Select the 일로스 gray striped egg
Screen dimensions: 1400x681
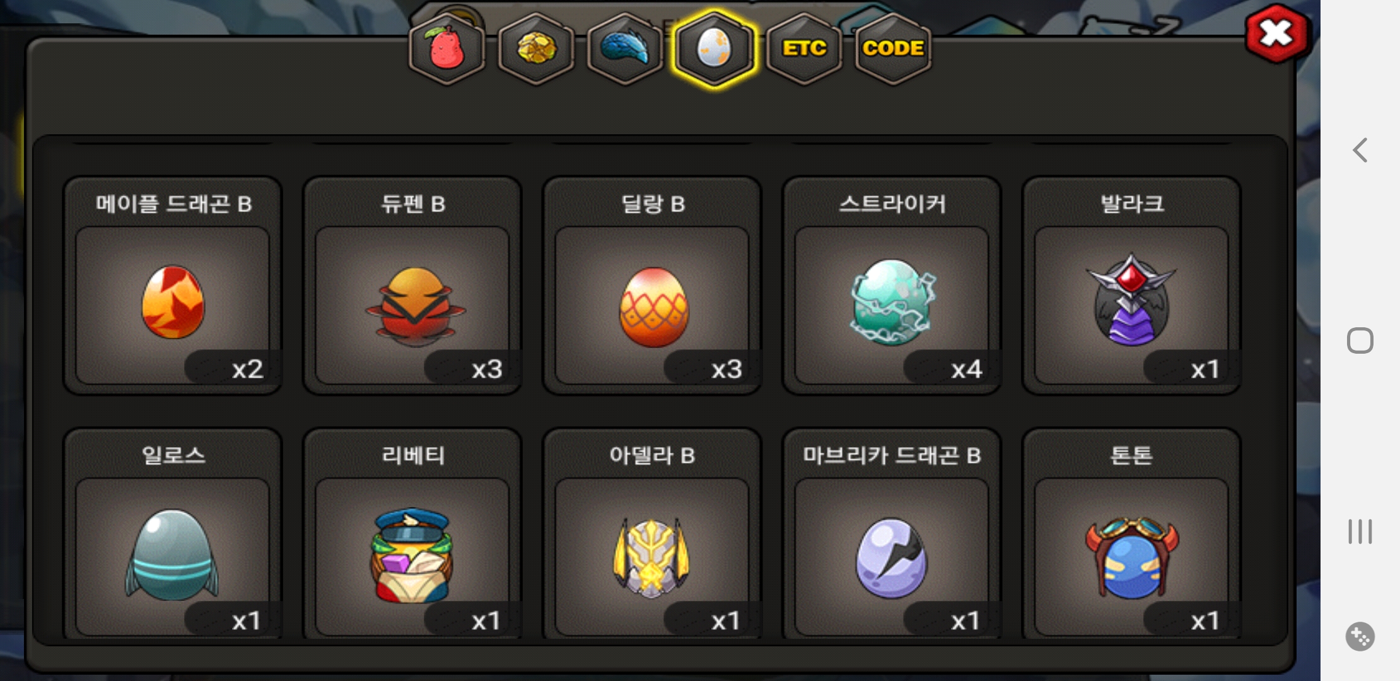tap(172, 533)
